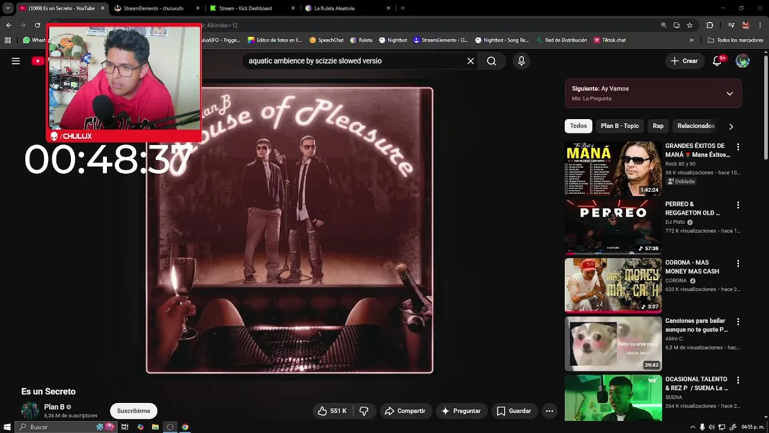Viewport: 769px width, 433px height.
Task: Expand hidden bookmarks with double chevron
Action: (691, 40)
